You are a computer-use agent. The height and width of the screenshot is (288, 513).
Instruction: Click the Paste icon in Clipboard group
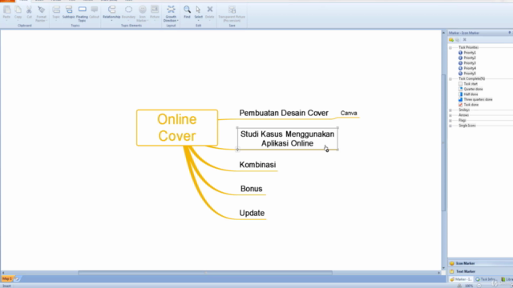point(6,10)
